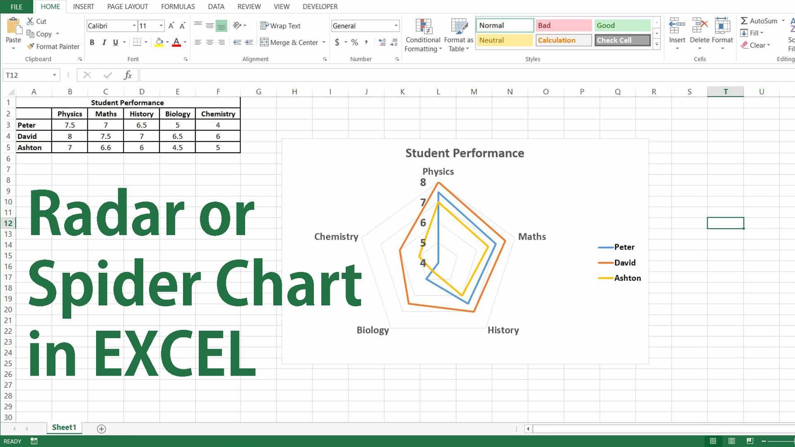Screen dimensions: 795x447
Task: Click the FORMULAS menu item
Action: 177,6
